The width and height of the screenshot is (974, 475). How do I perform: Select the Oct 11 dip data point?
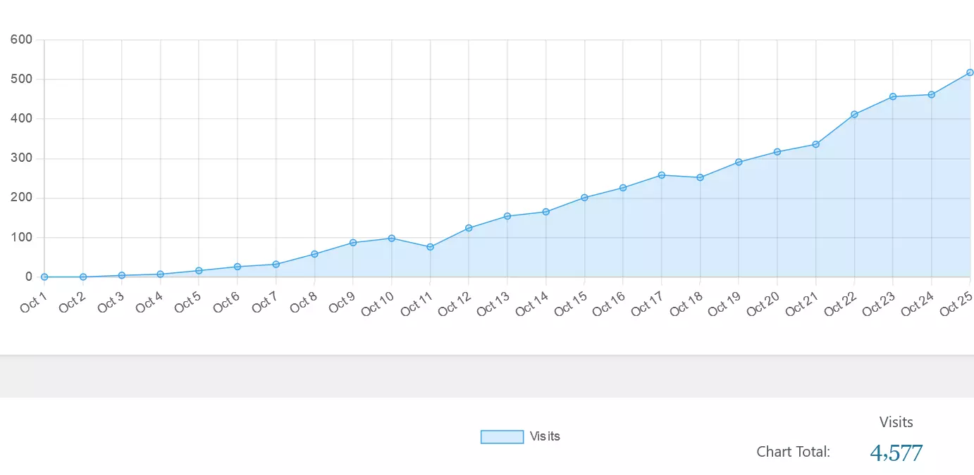pos(430,247)
